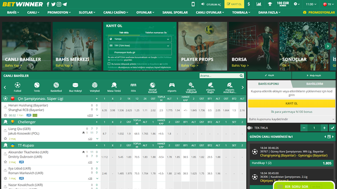Favorite the Liang Qiu match star
The height and width of the screenshot is (189, 337).
pos(6,138)
